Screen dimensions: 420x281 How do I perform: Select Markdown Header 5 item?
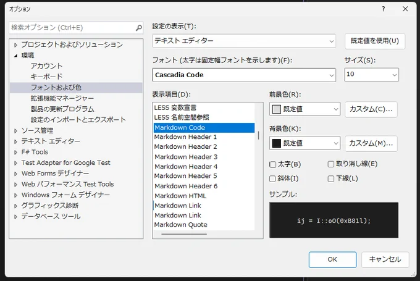[204, 176]
